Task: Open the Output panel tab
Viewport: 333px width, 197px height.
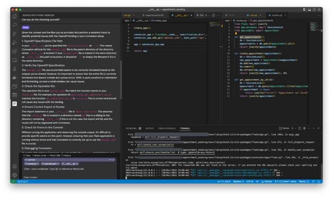Action: 150,128
